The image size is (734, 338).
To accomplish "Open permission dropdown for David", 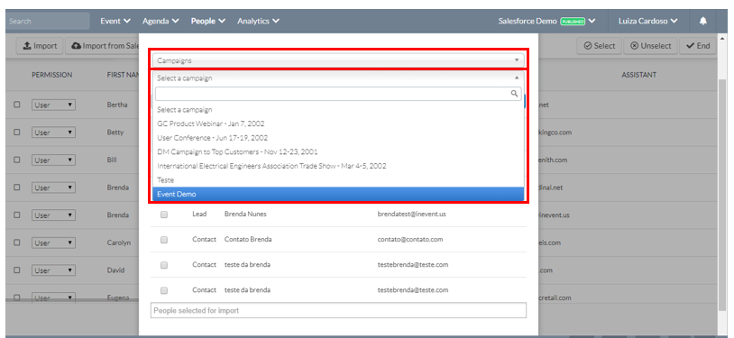I will pos(53,270).
